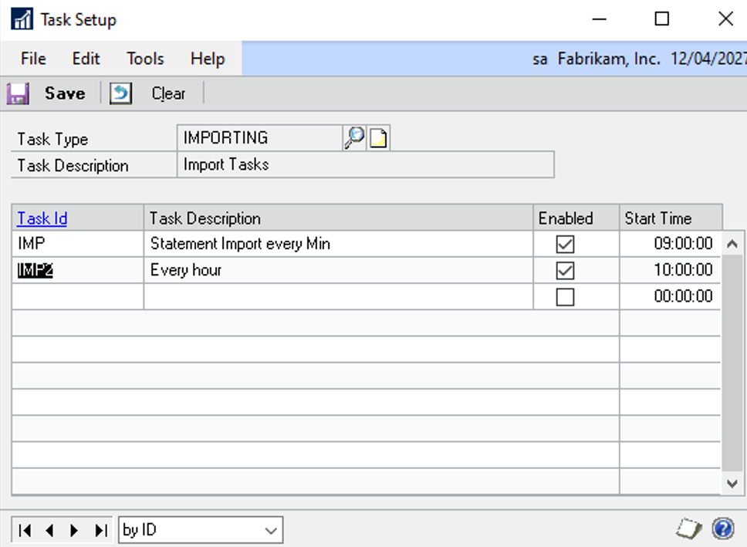Disable the IMP task Enabled checkbox
This screenshot has width=747, height=547.
[x=565, y=245]
